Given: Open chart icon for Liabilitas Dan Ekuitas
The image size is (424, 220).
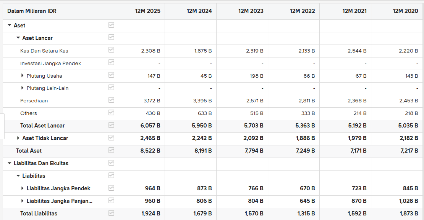Looking at the screenshot, I should pos(111,163).
